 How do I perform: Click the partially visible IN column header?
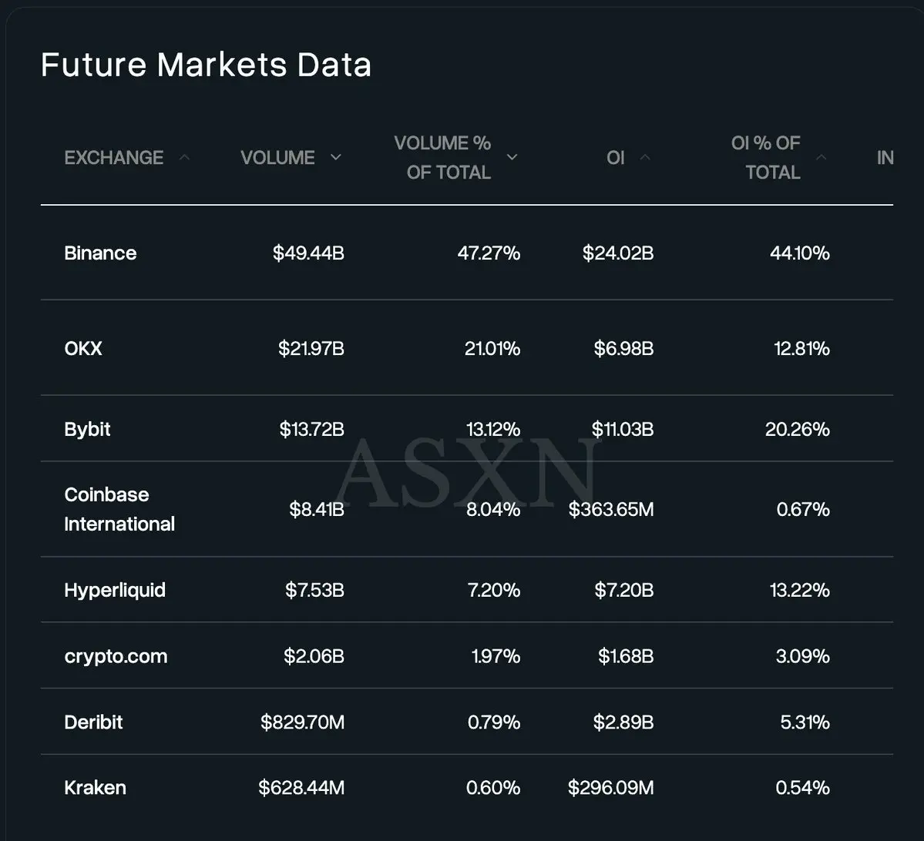tap(885, 158)
